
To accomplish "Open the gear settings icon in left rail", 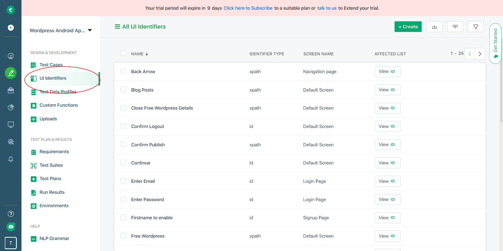I will tap(11, 142).
